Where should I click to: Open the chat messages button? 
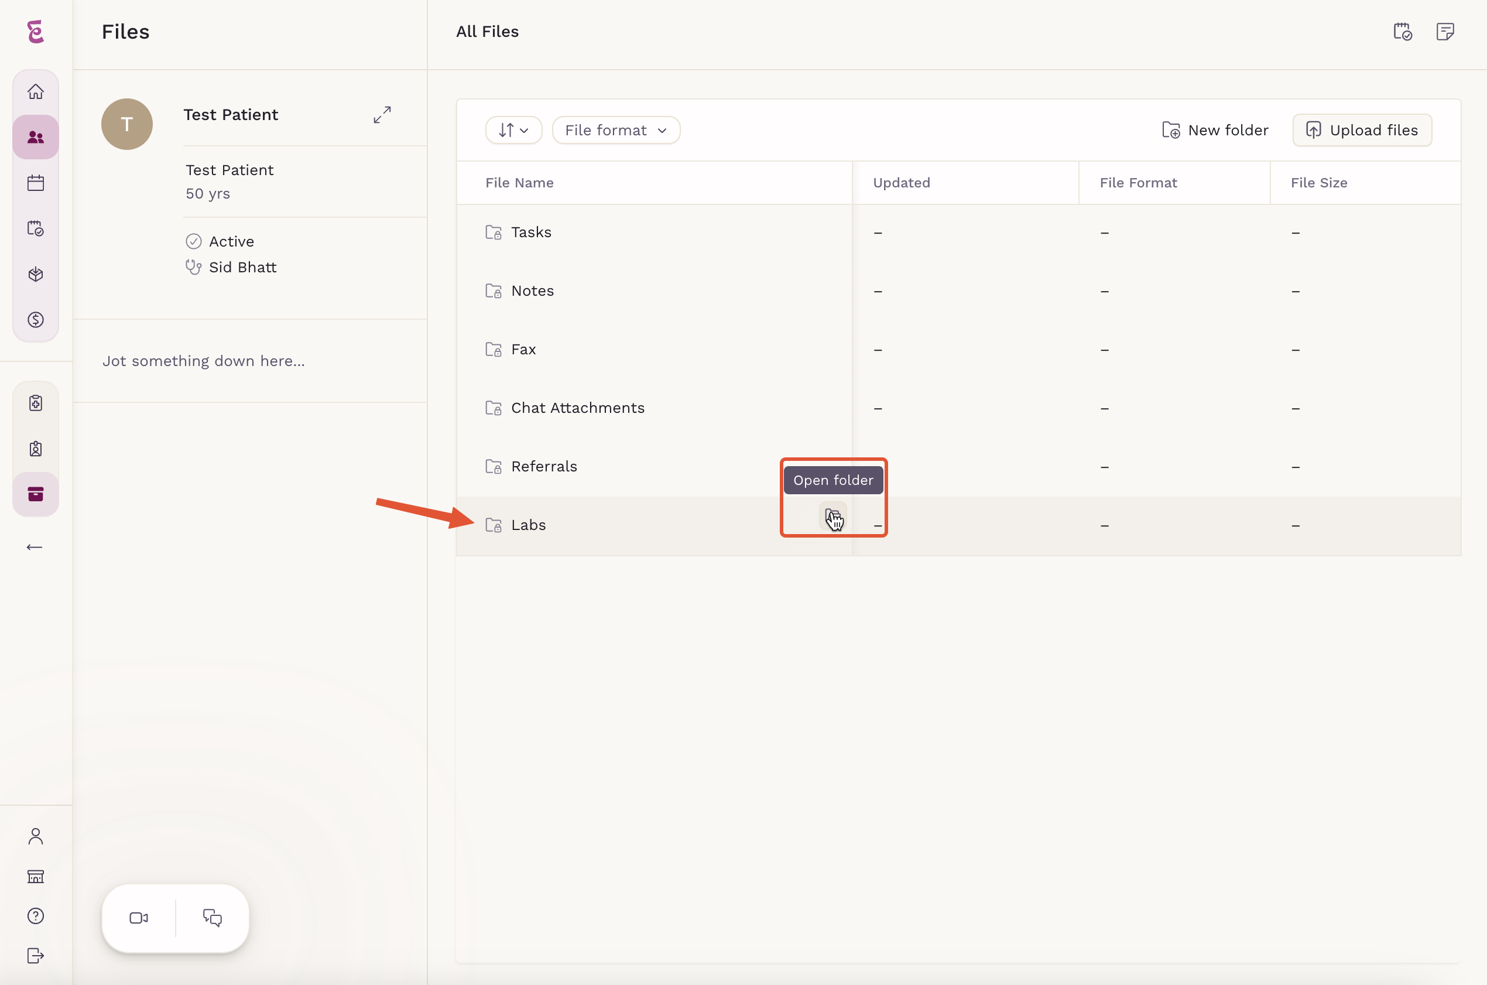tap(213, 918)
